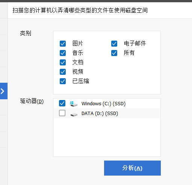Click the 分析(A) button

point(132,168)
